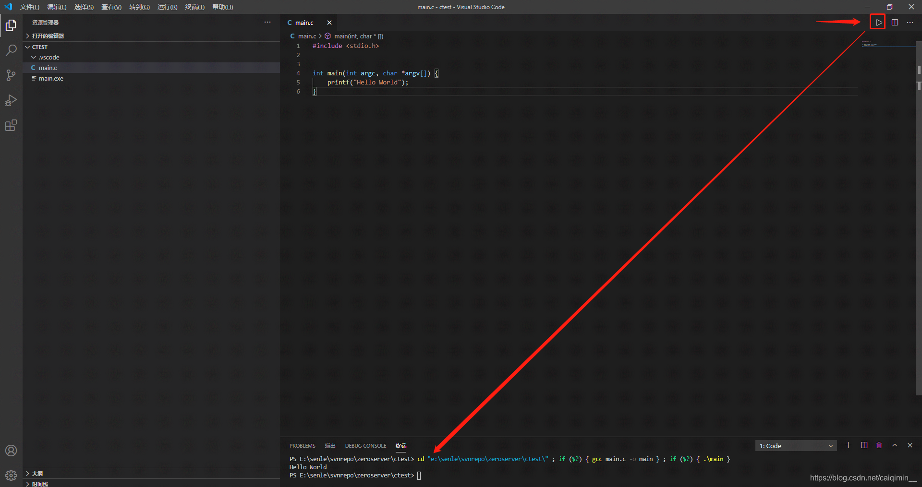922x487 pixels.
Task: Switch to the 终端 panel tab
Action: pyautogui.click(x=401, y=446)
